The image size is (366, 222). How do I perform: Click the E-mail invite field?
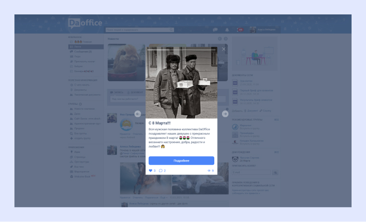click(251, 173)
